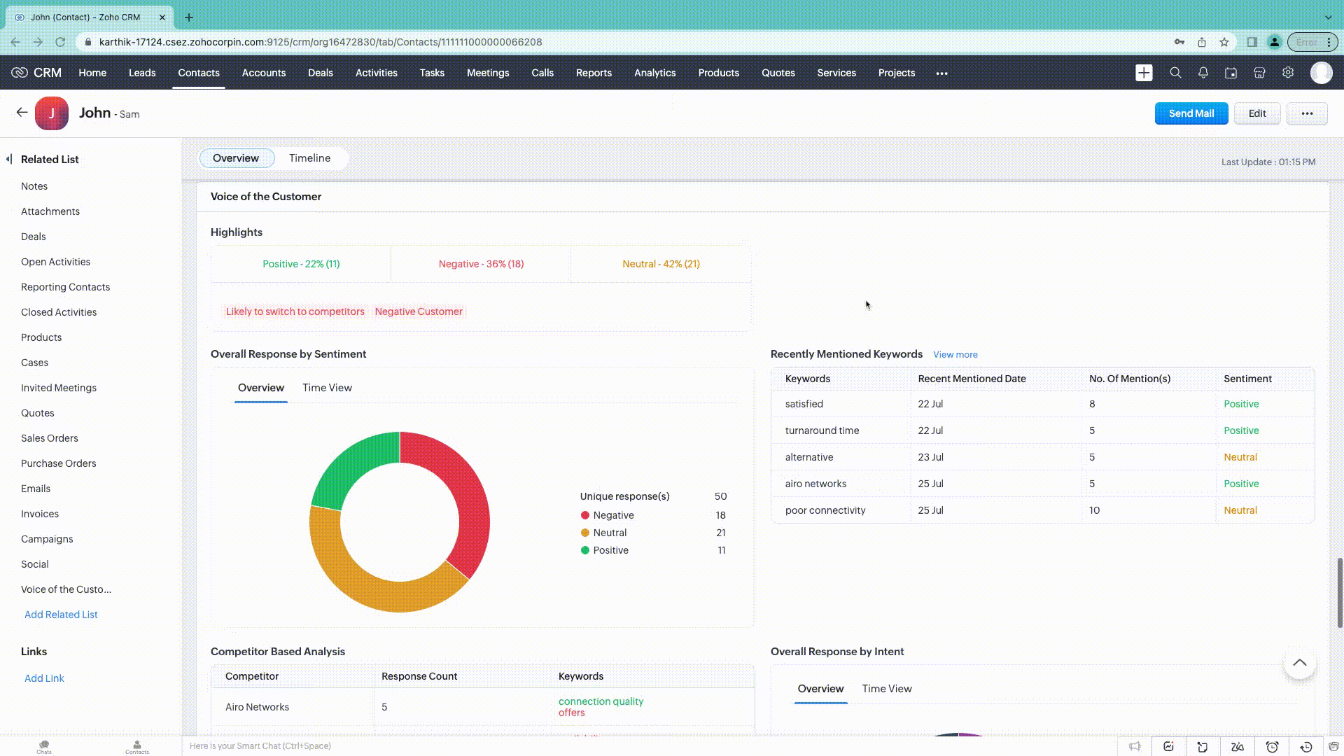This screenshot has width=1344, height=756.
Task: Open the notifications bell
Action: tap(1203, 73)
